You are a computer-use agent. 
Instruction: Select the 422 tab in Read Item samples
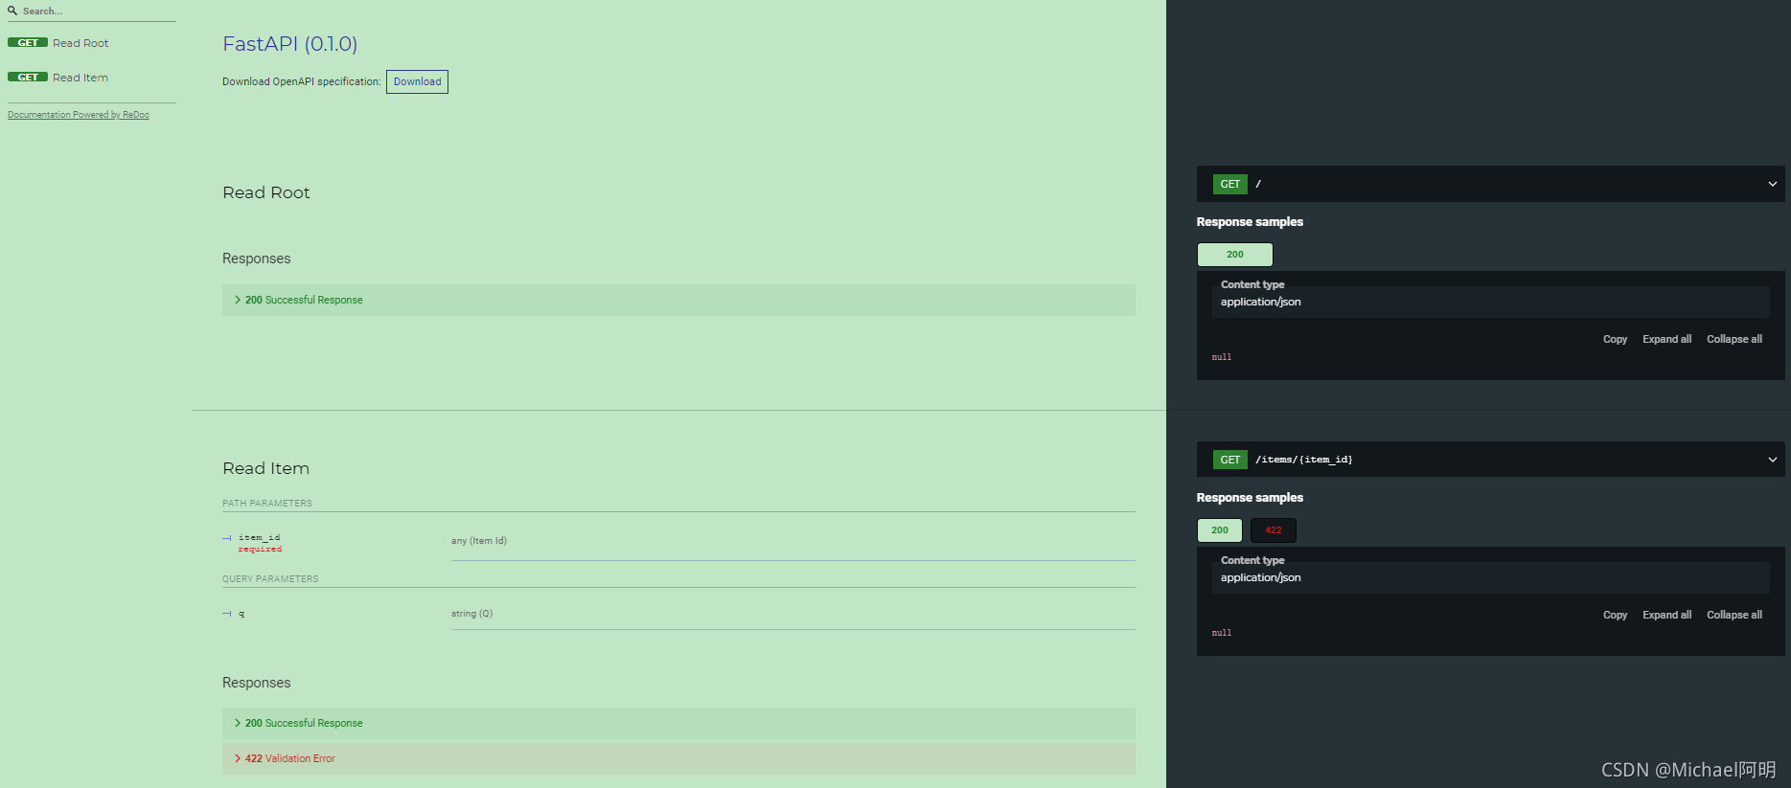coord(1273,530)
